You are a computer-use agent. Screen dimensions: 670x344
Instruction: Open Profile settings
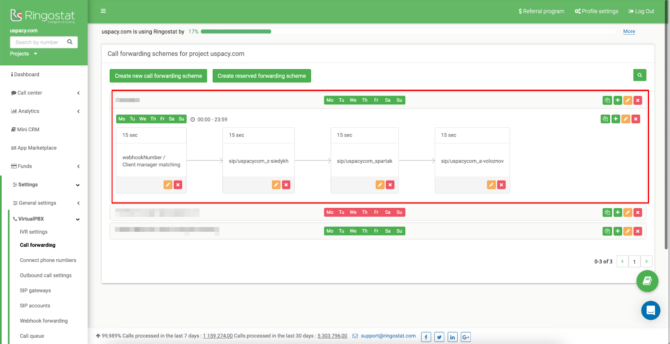pos(597,11)
